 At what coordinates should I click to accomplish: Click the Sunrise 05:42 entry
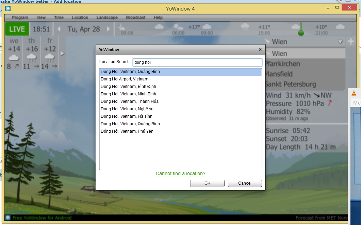click(x=288, y=131)
